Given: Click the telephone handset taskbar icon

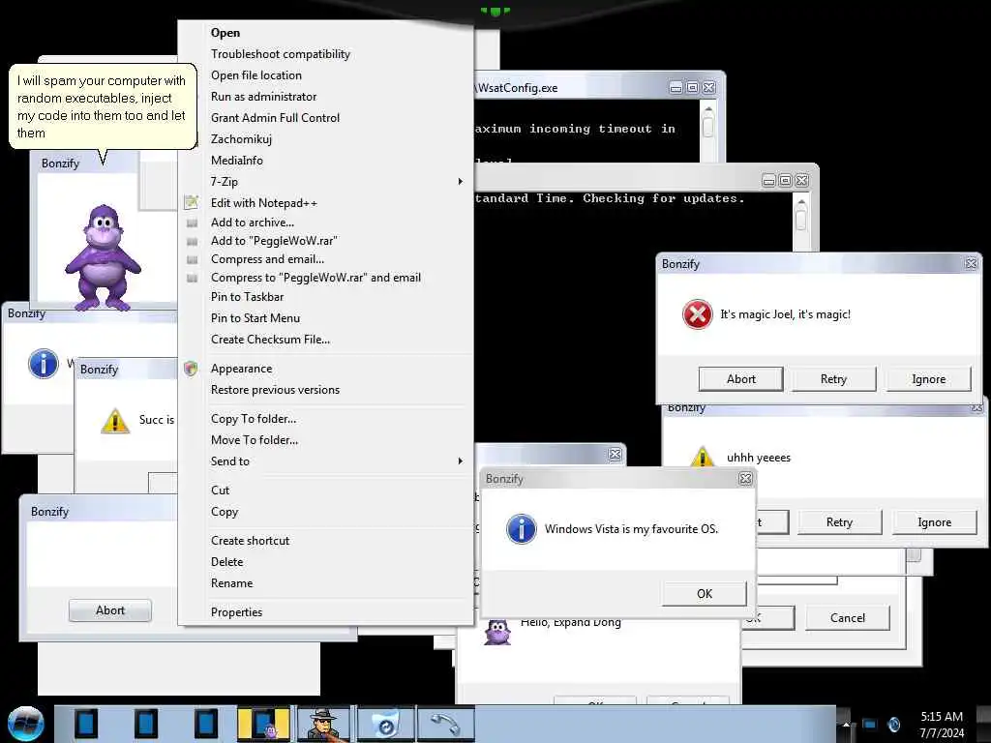Looking at the screenshot, I should [x=445, y=724].
